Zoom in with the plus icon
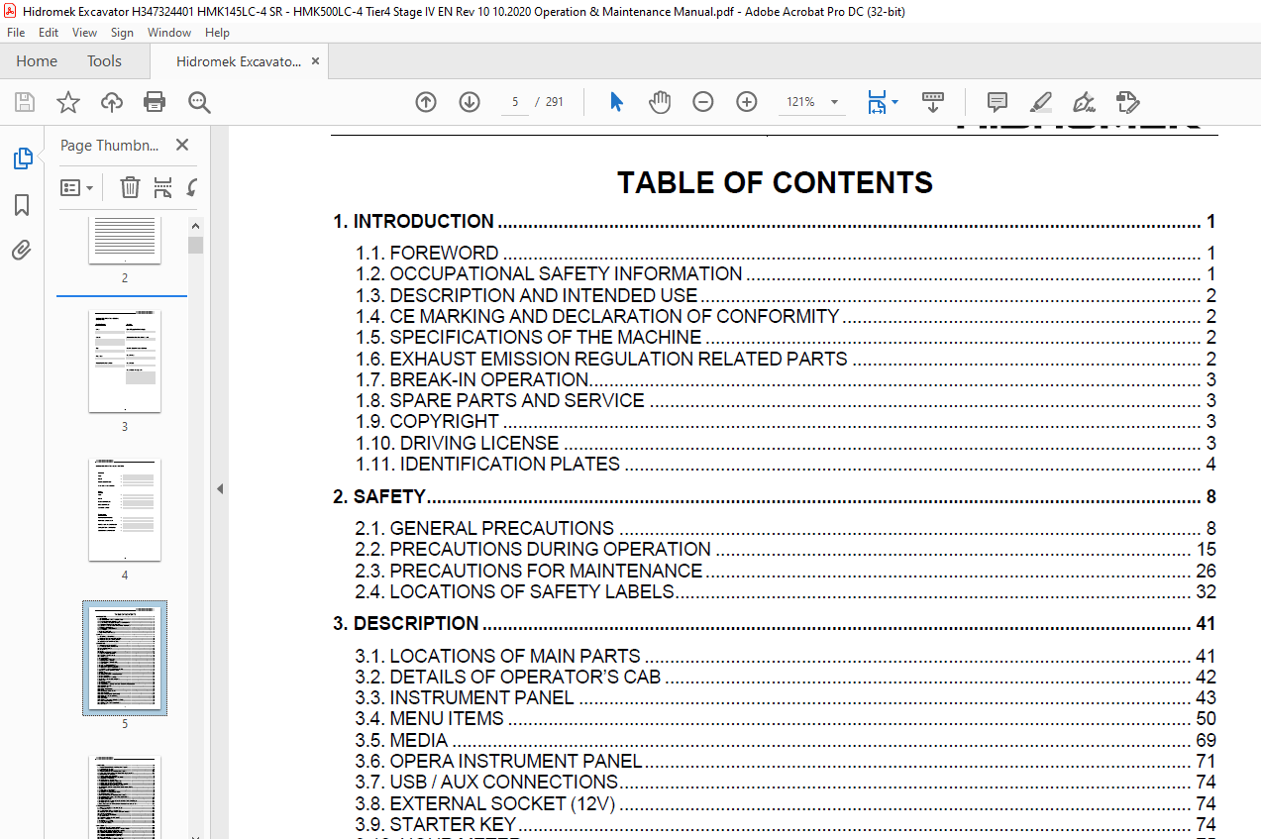Screen dimensions: 1261x839 [x=747, y=102]
